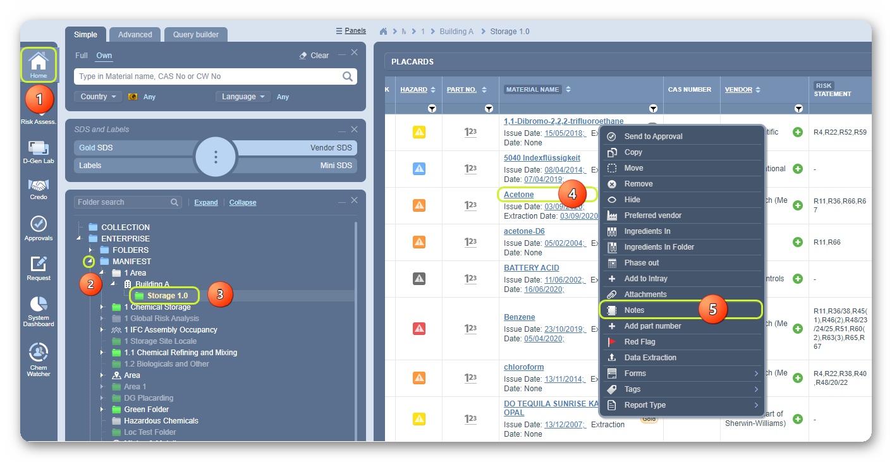892x462 pixels.
Task: Open the filter under the Hazard column
Action: 432,109
